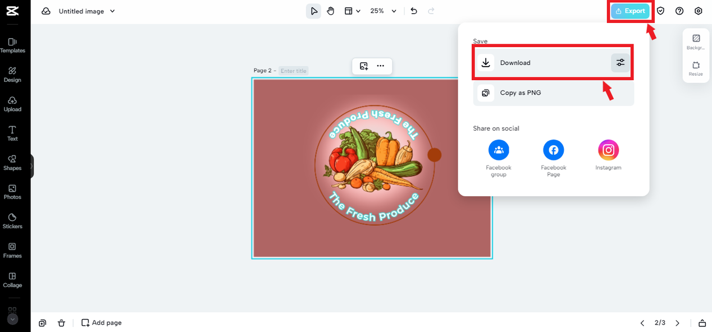Select Copy as PNG
The image size is (712, 332).
(x=554, y=93)
